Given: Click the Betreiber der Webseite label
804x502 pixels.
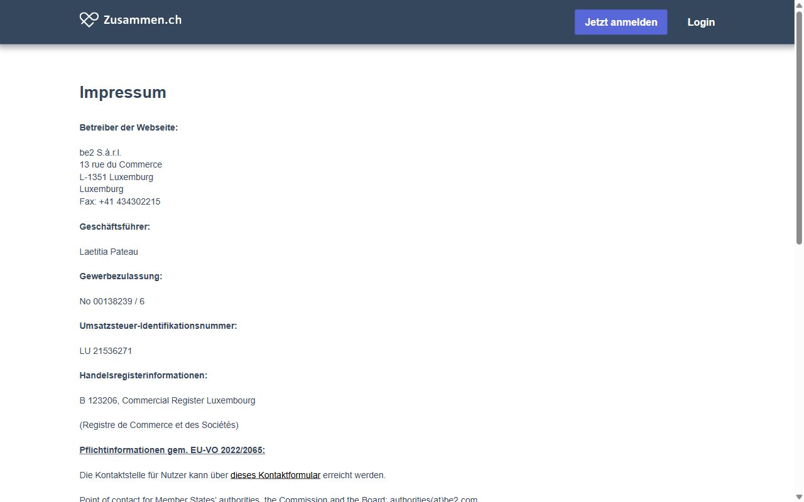Looking at the screenshot, I should pos(129,127).
